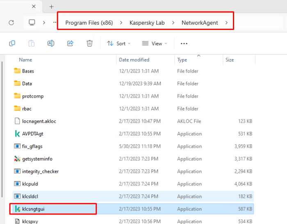Select the Bases folder icon

click(x=17, y=71)
